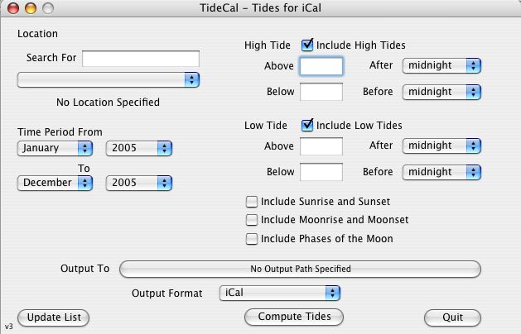
Task: Focus the Low Tide Above field
Action: [321, 146]
